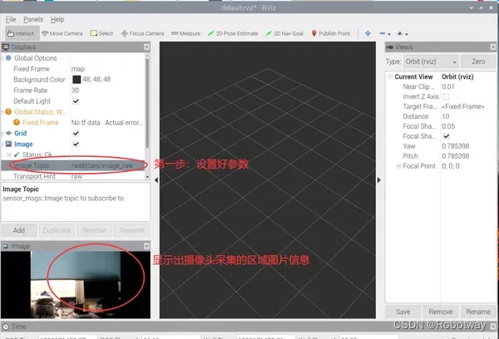This screenshot has height=339, width=499.
Task: Toggle the Default Light checkbox
Action: pos(76,101)
